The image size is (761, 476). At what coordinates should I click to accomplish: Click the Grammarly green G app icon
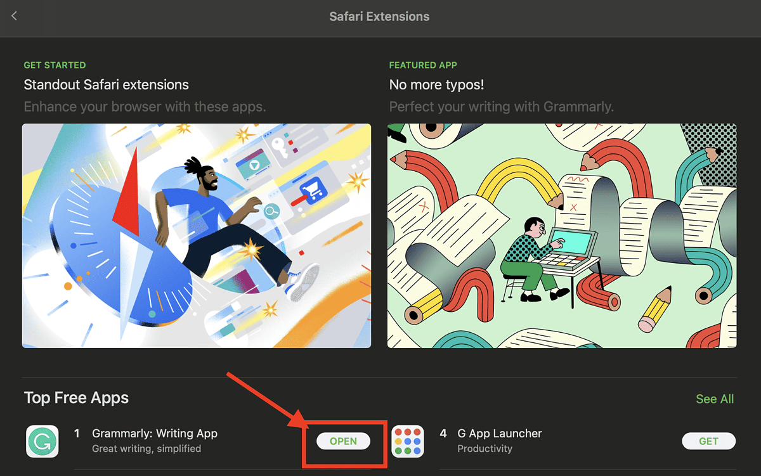42,441
